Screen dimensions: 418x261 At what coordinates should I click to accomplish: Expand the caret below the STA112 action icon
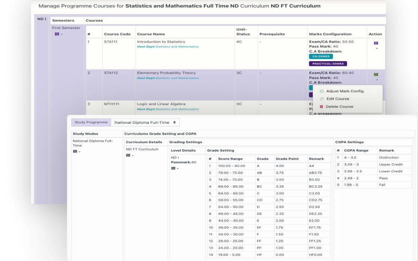[377, 80]
